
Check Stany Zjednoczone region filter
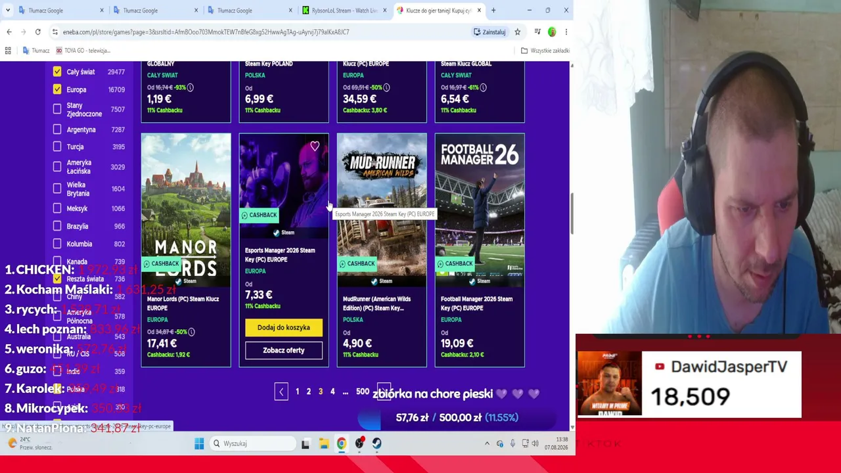coord(57,109)
